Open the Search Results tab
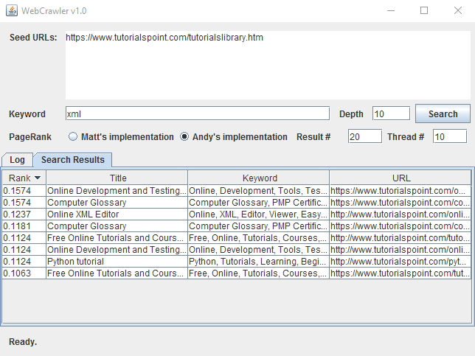Screen dimensions: 475x356 point(73,159)
